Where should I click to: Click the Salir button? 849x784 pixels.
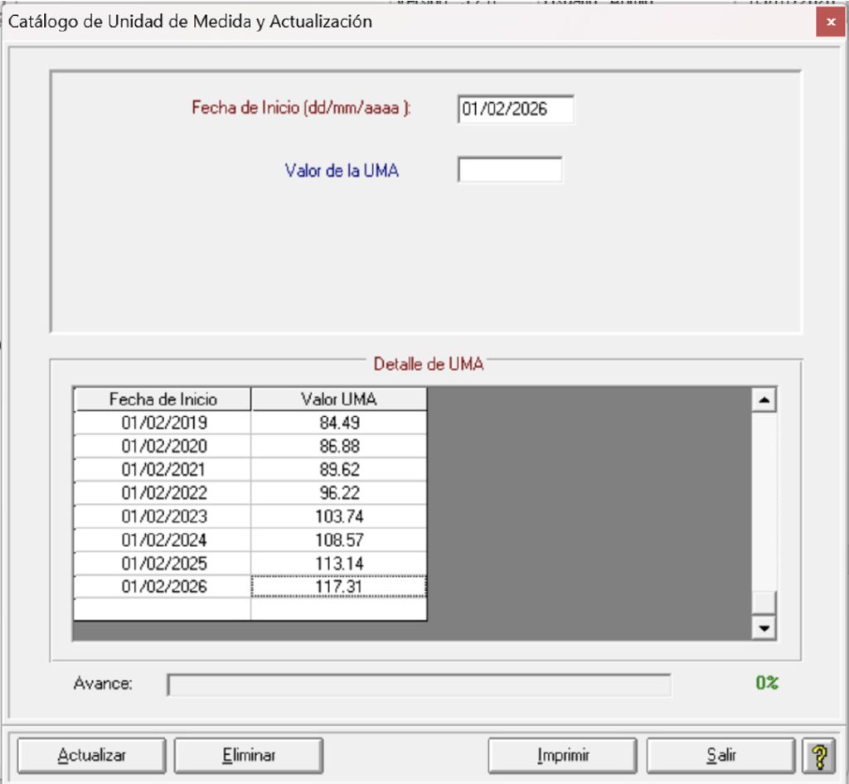[x=720, y=755]
